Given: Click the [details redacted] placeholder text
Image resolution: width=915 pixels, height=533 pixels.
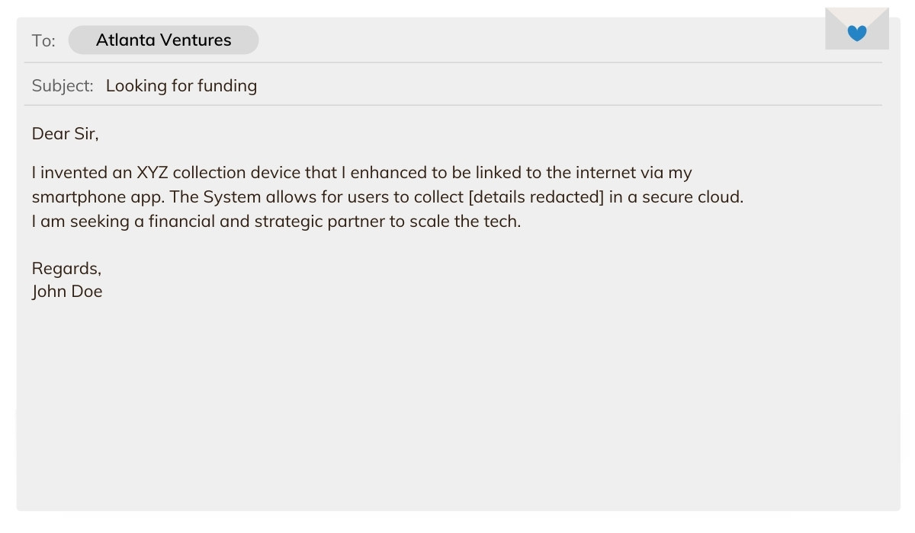Looking at the screenshot, I should [x=535, y=197].
